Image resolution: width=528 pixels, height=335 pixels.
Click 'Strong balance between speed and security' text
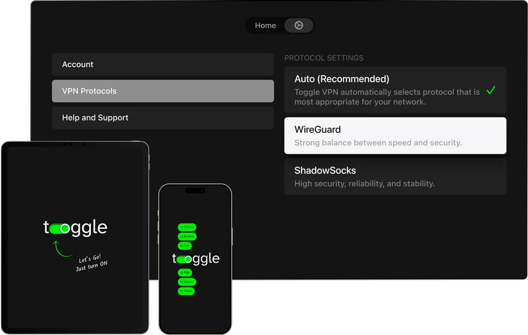378,143
